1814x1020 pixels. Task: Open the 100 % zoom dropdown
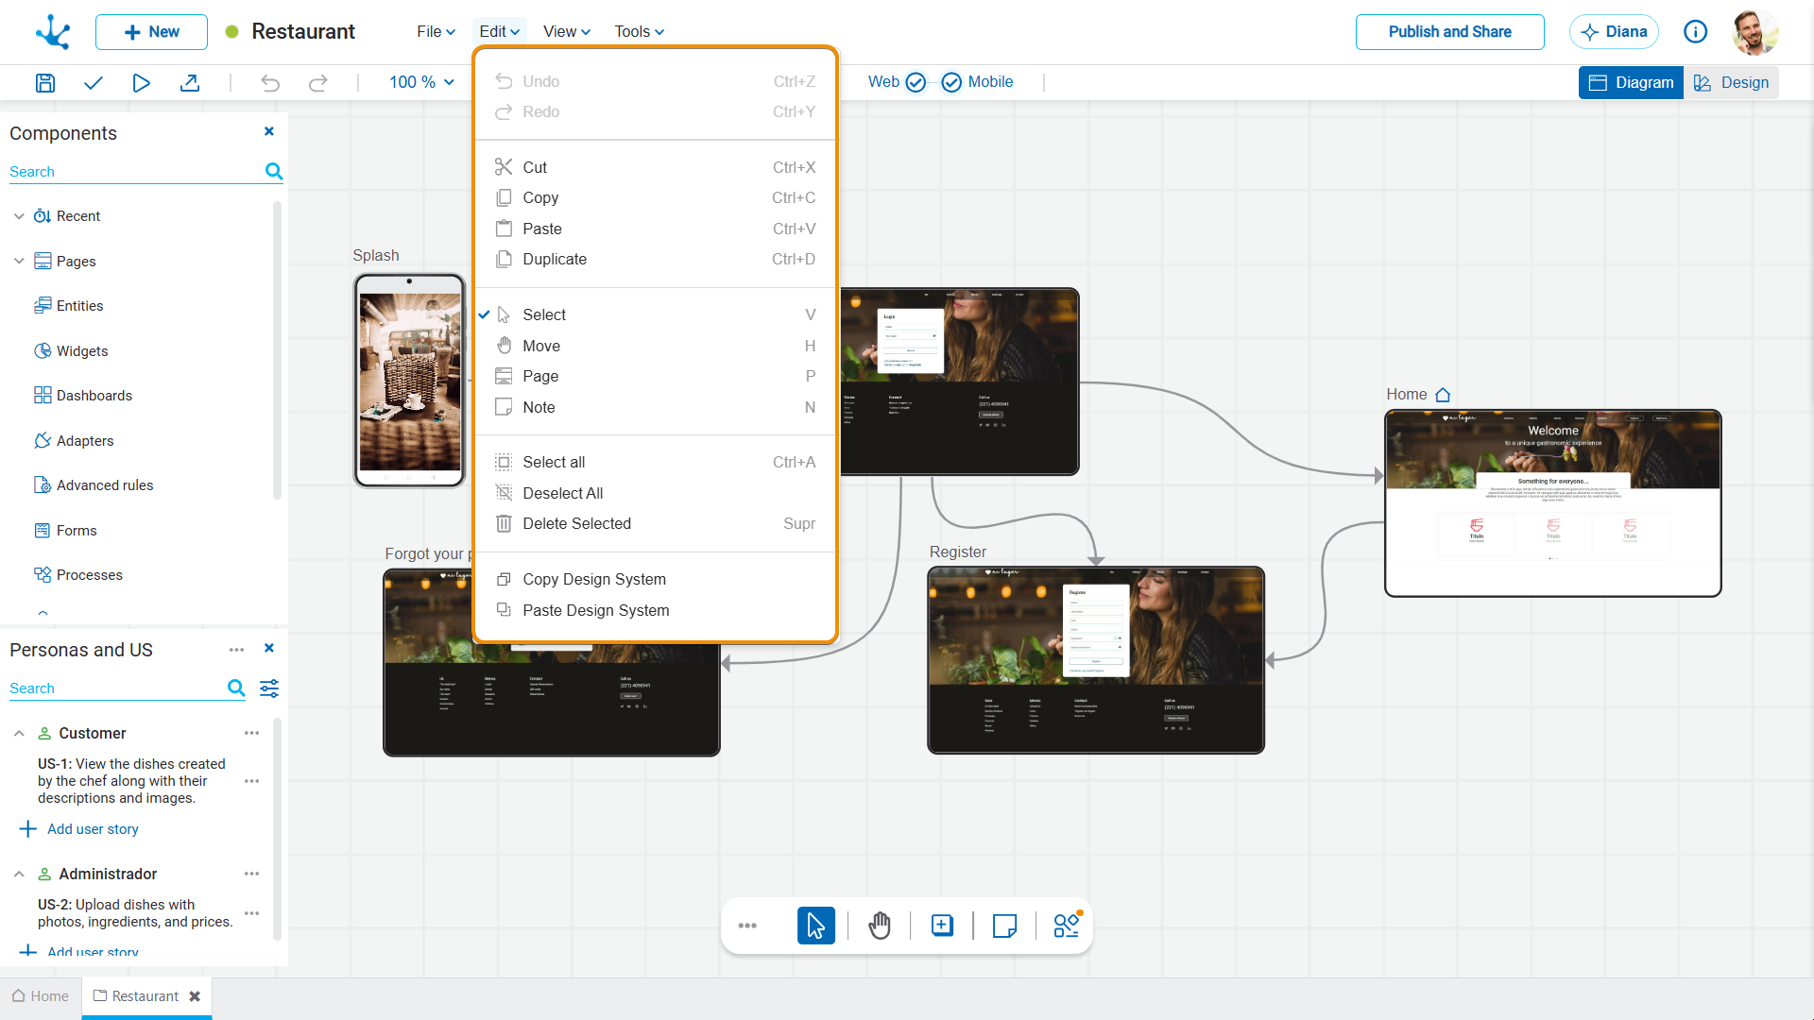421,82
